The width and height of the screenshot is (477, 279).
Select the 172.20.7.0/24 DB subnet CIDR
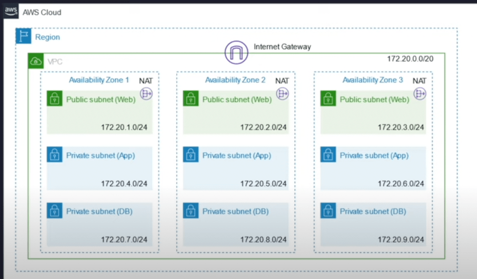point(124,240)
